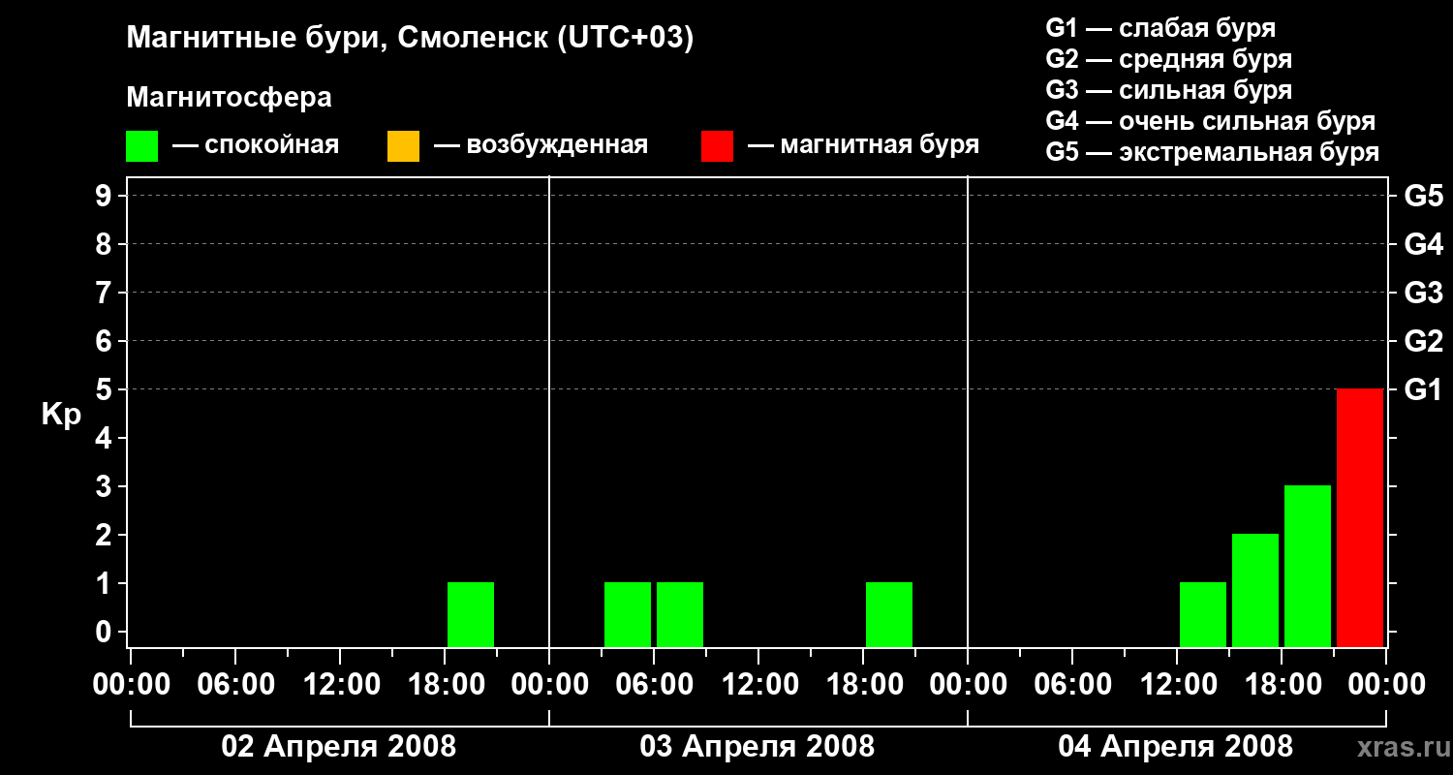The image size is (1453, 775).
Task: Click the '04 Апреля 2008' date label
Action: click(1176, 746)
